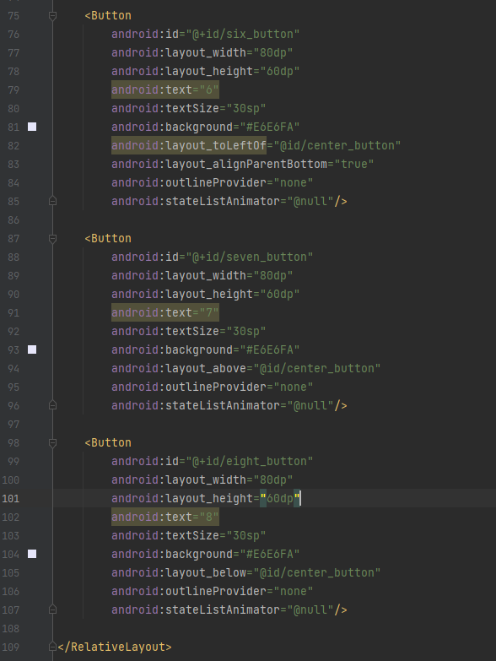
Task: Click the color swatch on line 93
Action: pyautogui.click(x=32, y=349)
